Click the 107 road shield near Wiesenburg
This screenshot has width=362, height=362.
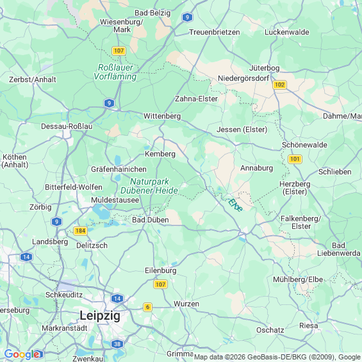coord(119,51)
